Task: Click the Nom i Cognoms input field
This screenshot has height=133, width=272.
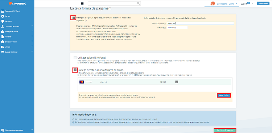Action: (200, 23)
